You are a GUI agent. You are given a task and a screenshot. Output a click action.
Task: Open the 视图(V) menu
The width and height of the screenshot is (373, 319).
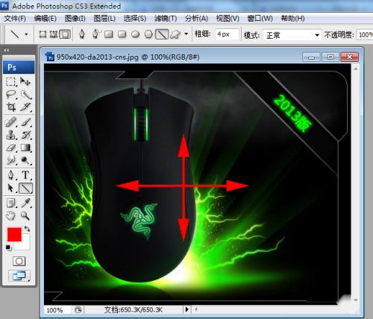228,19
